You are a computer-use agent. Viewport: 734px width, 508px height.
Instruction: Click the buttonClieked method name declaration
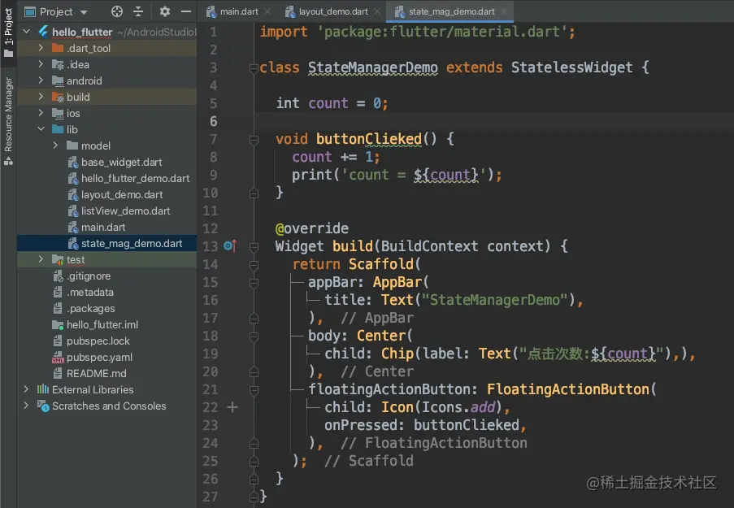point(368,139)
